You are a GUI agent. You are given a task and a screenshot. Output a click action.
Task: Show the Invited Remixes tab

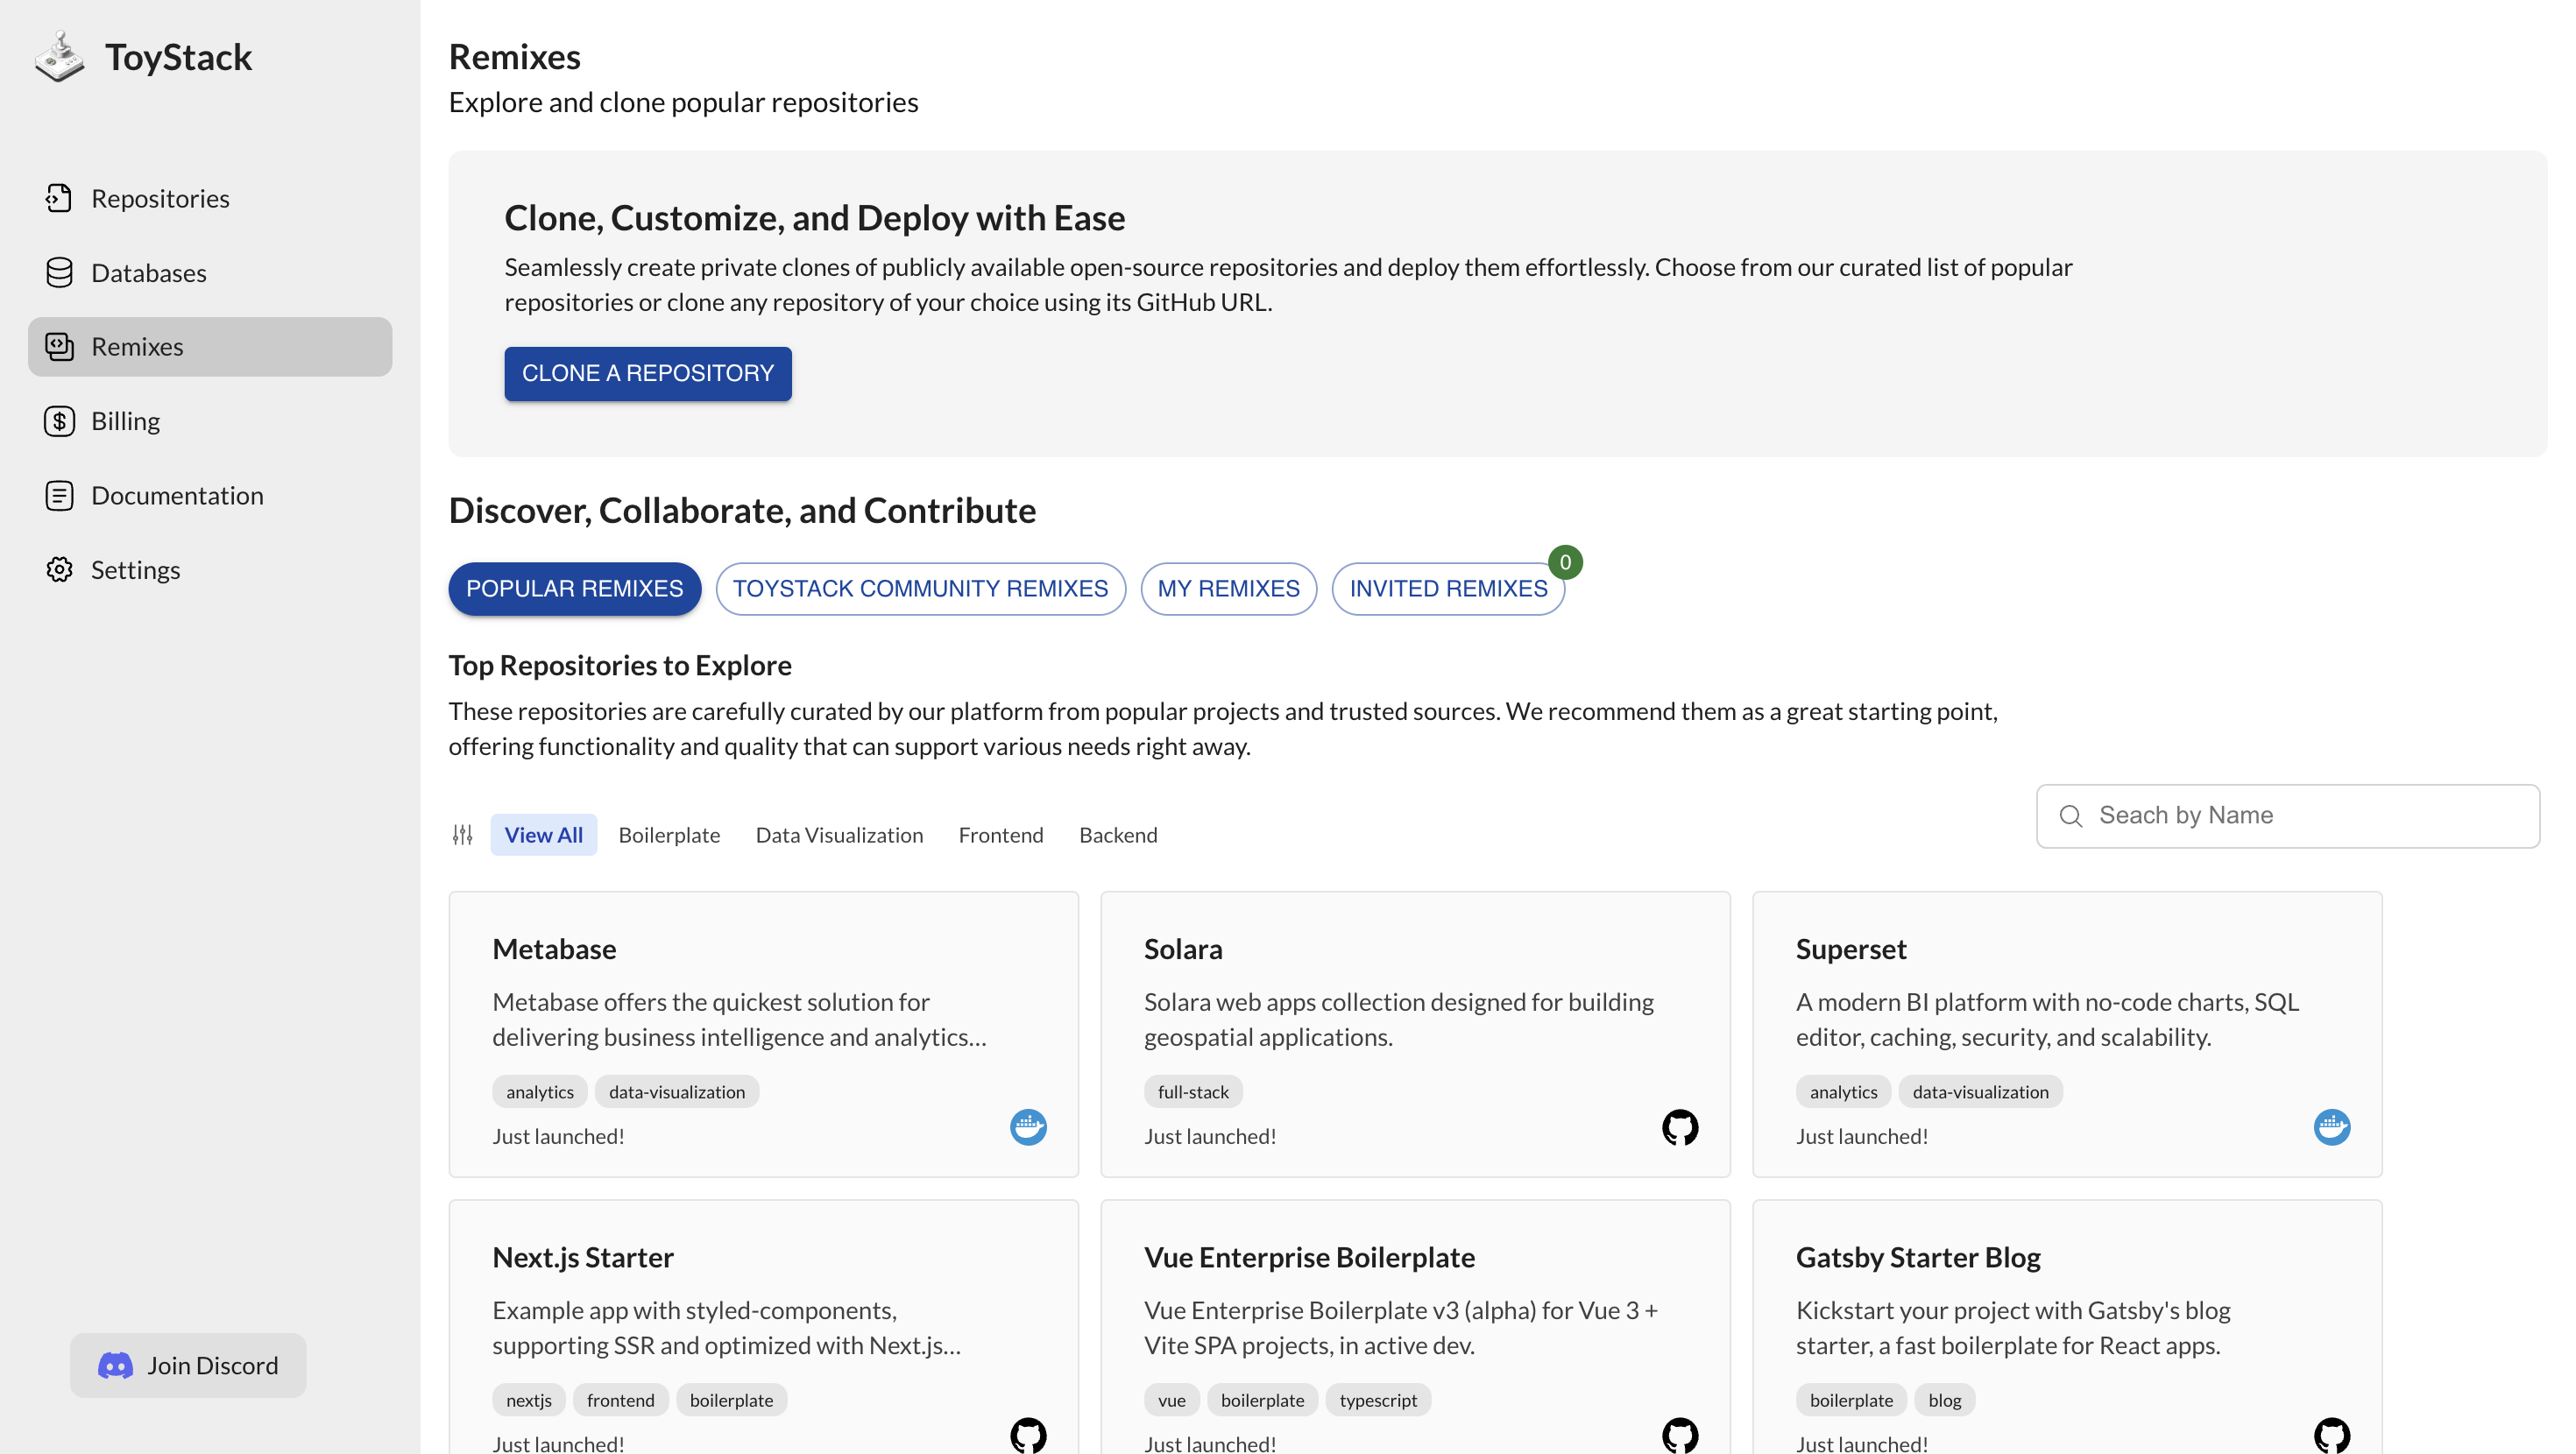pos(1448,588)
